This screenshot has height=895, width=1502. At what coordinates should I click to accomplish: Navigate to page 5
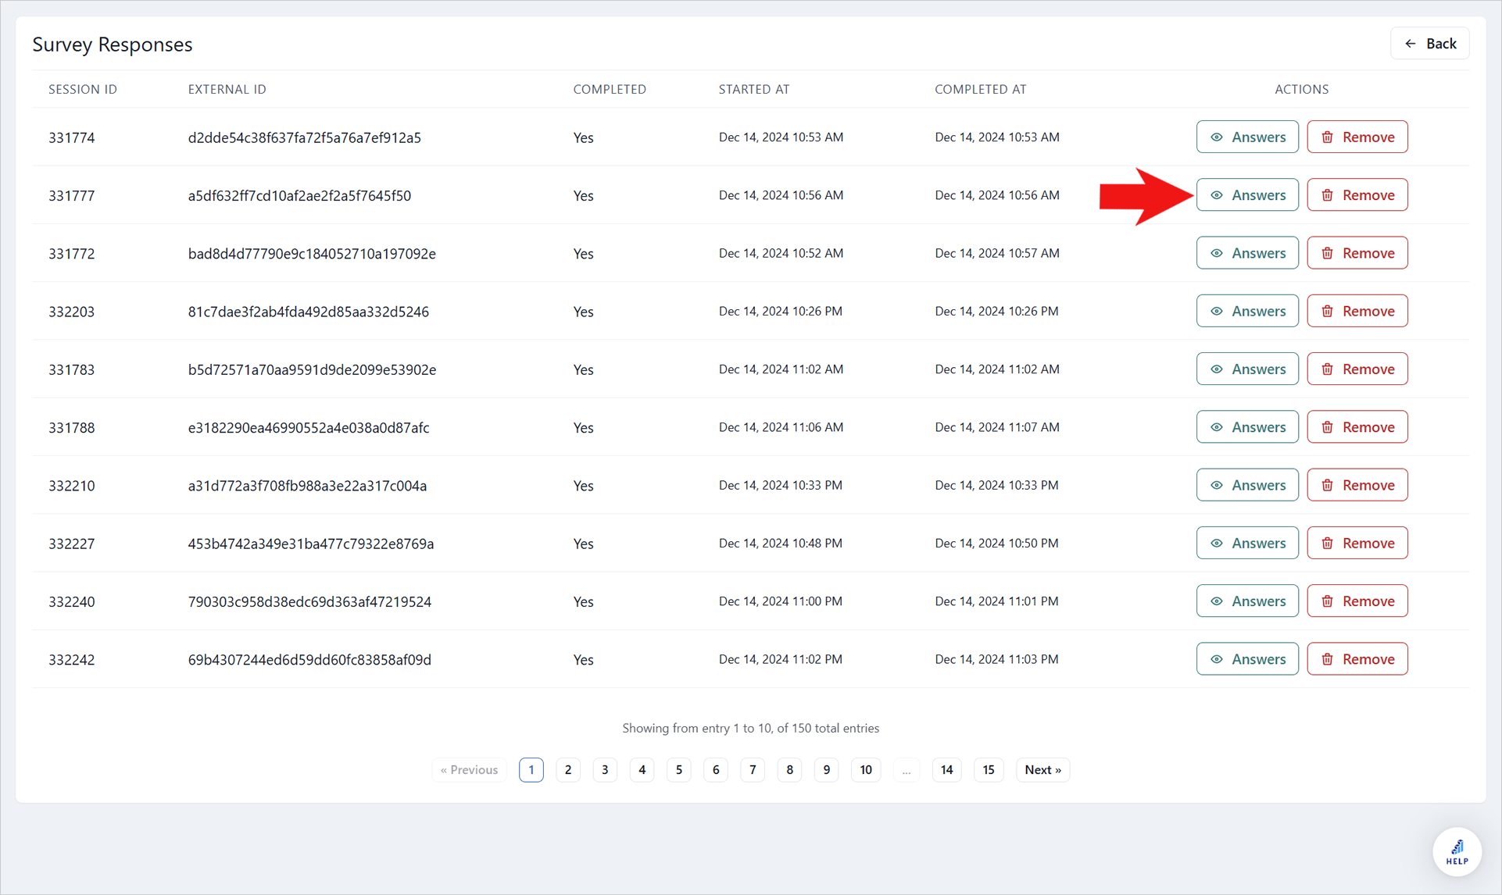tap(679, 770)
